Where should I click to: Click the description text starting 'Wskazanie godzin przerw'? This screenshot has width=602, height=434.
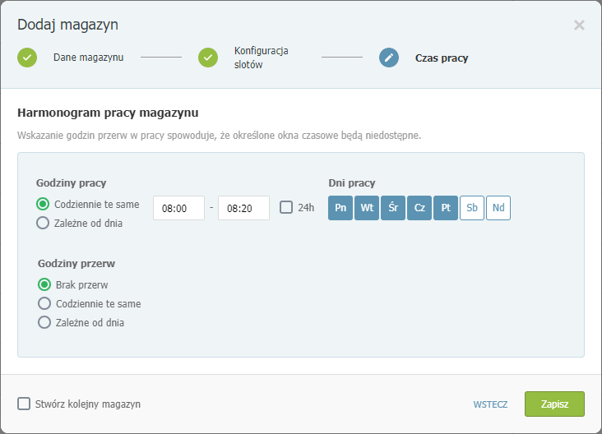coord(220,136)
